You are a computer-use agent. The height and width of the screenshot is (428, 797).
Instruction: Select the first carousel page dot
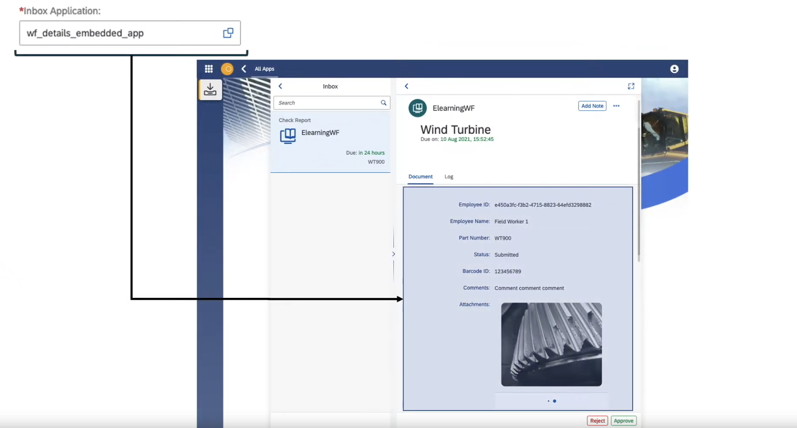tap(548, 401)
